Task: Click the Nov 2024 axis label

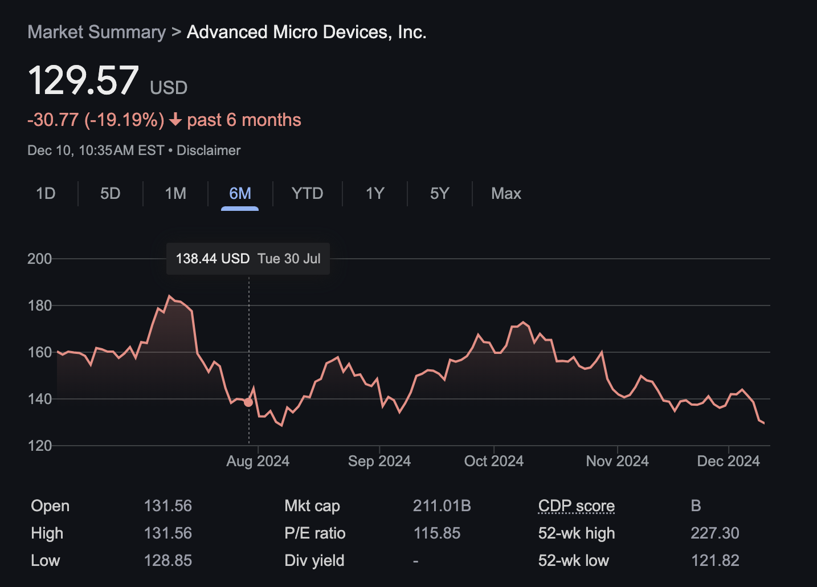Action: tap(617, 461)
